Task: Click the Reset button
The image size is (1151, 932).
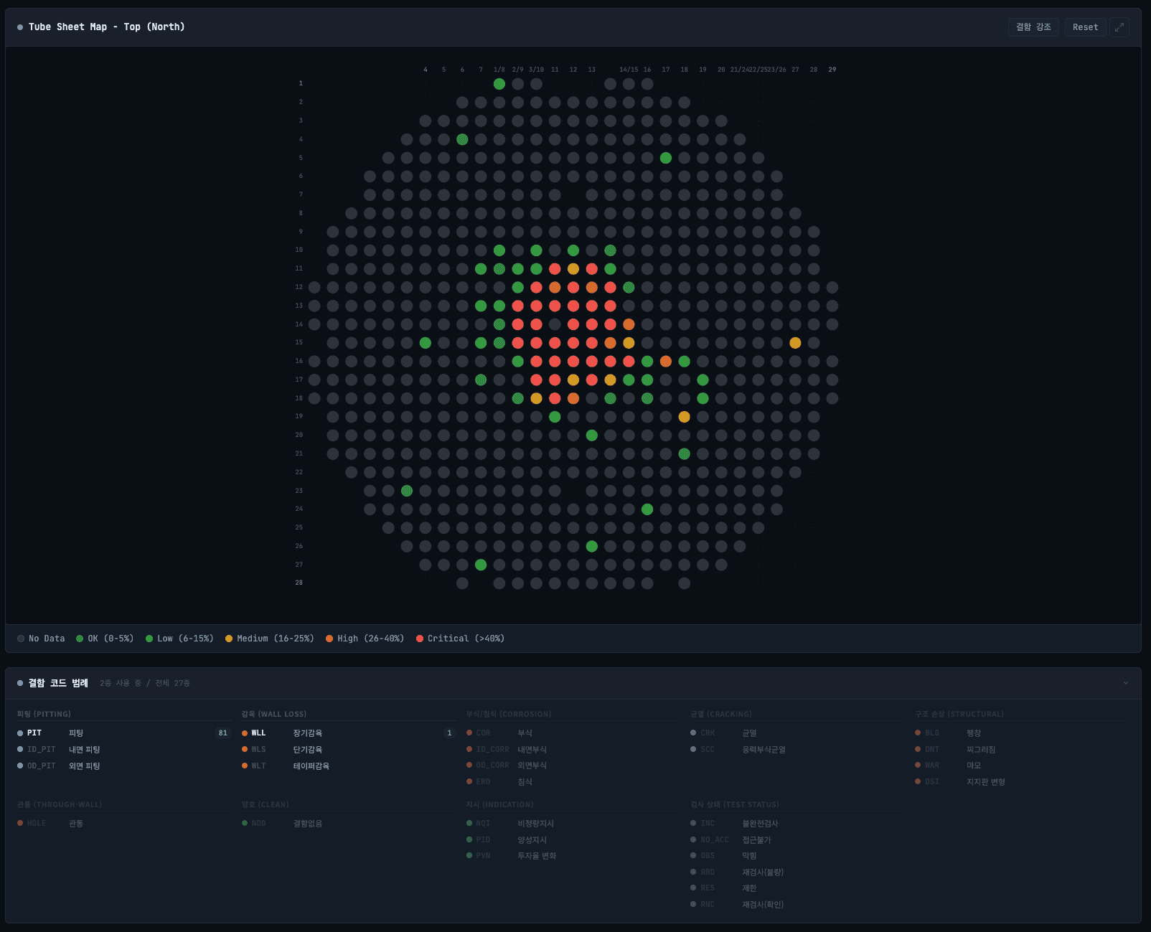Action: (x=1085, y=27)
